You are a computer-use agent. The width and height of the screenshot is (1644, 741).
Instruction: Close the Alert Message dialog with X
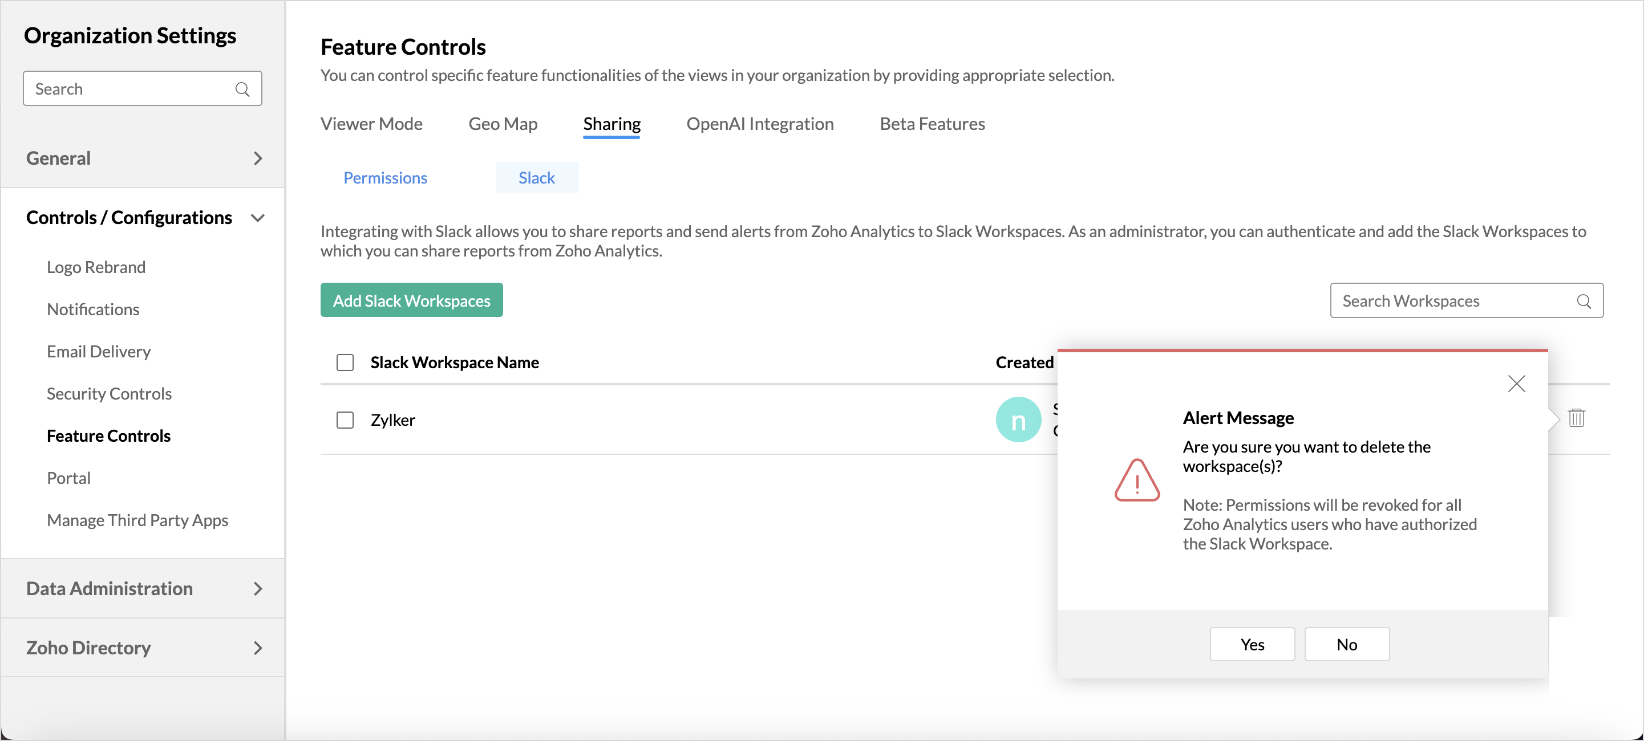pos(1516,383)
